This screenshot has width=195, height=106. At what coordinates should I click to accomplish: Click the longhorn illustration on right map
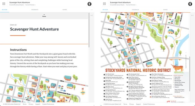point(177,68)
